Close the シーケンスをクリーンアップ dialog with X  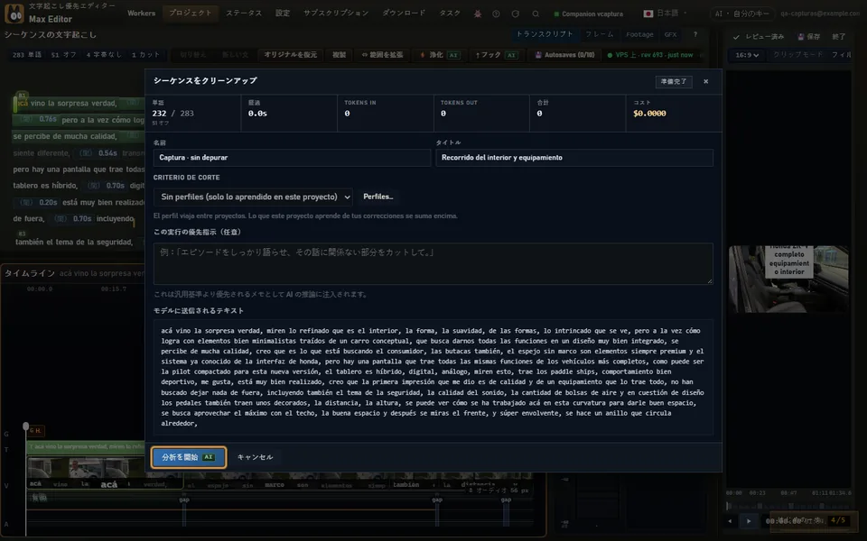pyautogui.click(x=705, y=81)
